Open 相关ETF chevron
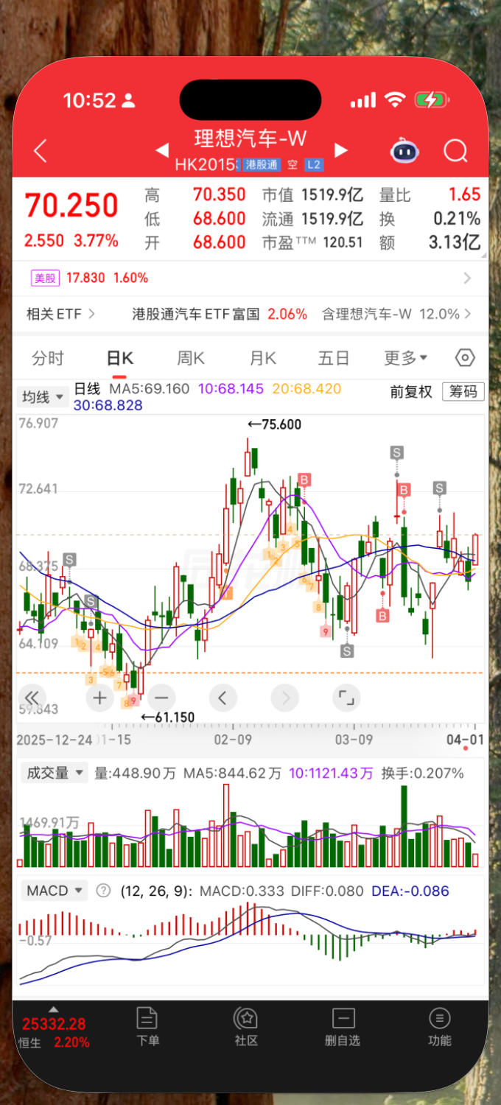Viewport: 501px width, 1105px height. (92, 314)
